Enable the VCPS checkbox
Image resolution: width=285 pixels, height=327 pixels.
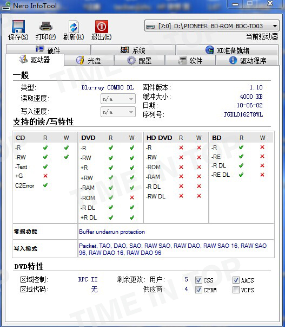tap(236, 290)
